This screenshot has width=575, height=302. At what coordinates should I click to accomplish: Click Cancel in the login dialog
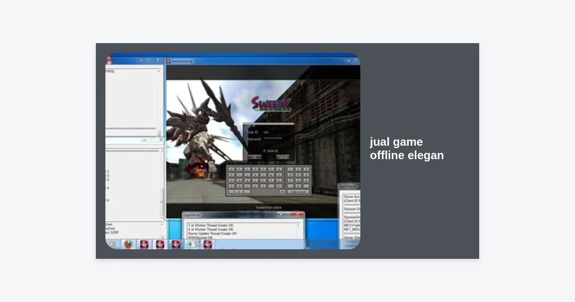[283, 157]
